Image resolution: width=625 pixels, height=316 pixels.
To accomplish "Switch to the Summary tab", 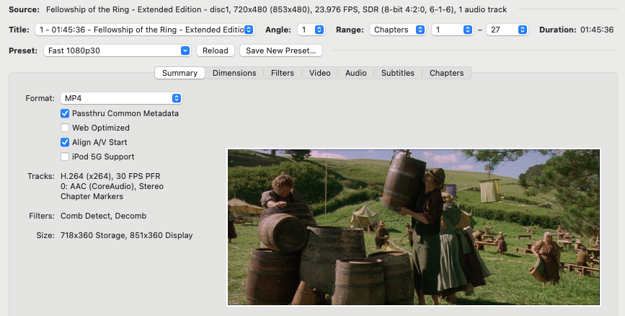I will [179, 73].
